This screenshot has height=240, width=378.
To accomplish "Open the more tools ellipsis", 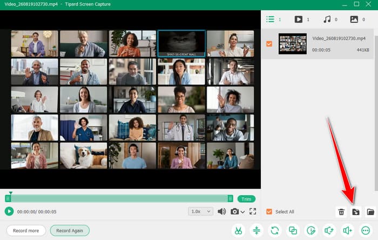I will click(x=366, y=231).
